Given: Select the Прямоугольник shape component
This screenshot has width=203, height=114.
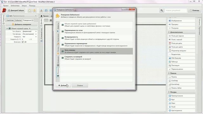Looking at the screenshot, I should pos(181,96).
